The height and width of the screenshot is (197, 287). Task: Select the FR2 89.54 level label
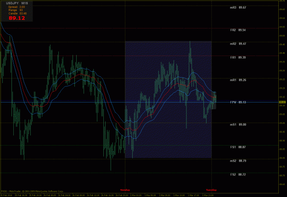(x=238, y=30)
